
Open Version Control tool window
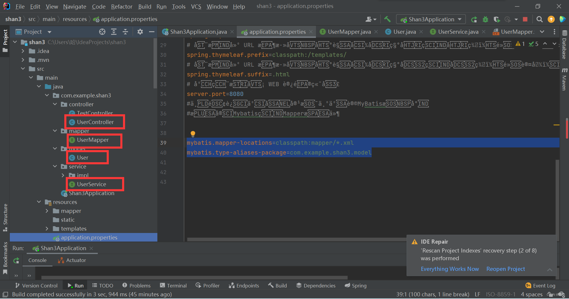(36, 286)
